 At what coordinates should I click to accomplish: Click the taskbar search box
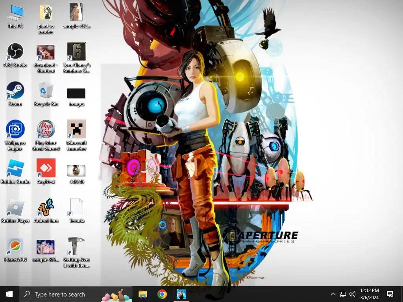(76, 294)
